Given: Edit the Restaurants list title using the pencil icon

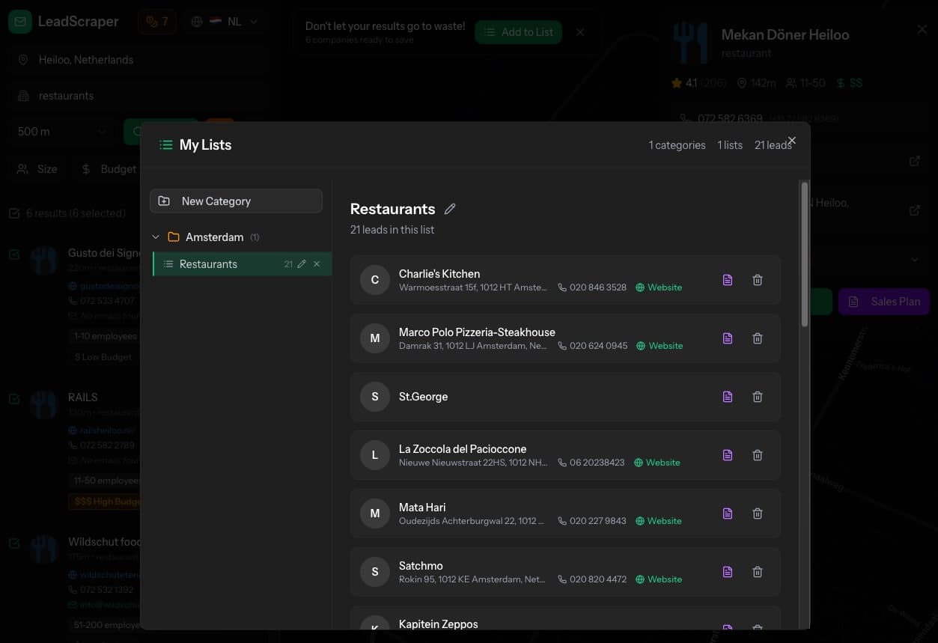Looking at the screenshot, I should (449, 208).
